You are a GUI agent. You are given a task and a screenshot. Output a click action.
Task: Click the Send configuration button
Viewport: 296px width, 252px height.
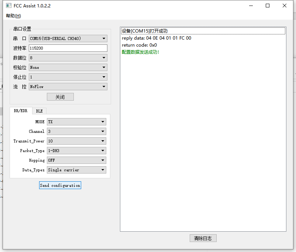(x=60, y=185)
